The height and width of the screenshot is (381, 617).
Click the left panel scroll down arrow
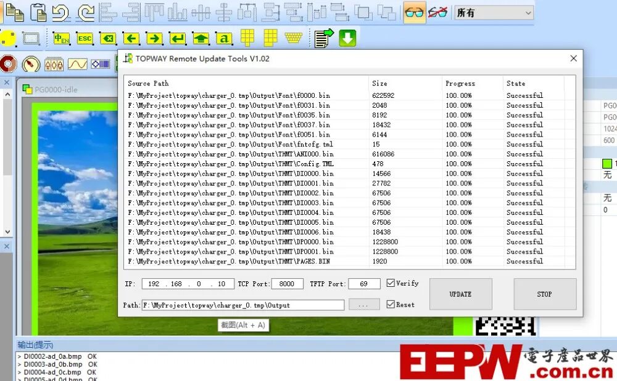[x=7, y=231]
